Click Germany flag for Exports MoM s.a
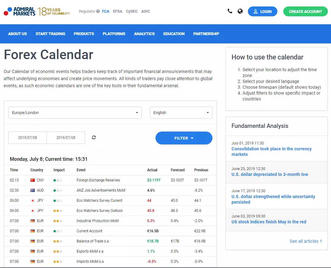This screenshot has width=331, height=268. (x=33, y=251)
